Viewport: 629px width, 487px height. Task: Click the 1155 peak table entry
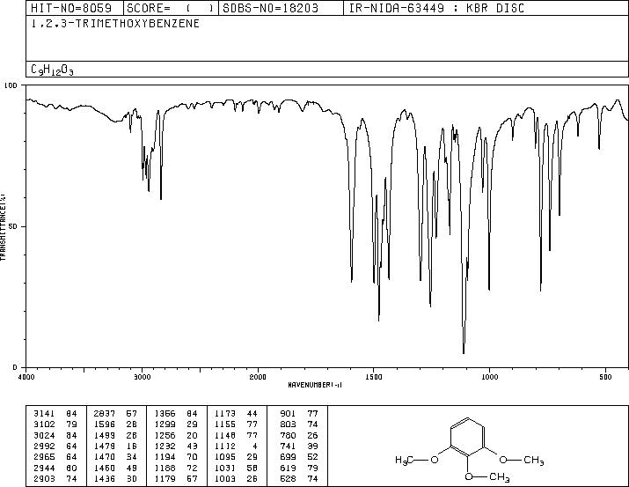(x=237, y=424)
